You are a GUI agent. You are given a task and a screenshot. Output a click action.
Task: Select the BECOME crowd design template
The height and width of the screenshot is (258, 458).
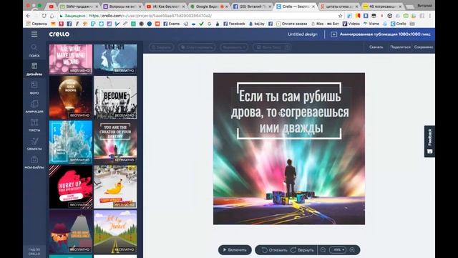[115, 97]
